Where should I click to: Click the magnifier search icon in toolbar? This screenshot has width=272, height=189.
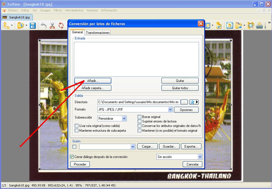(251, 25)
